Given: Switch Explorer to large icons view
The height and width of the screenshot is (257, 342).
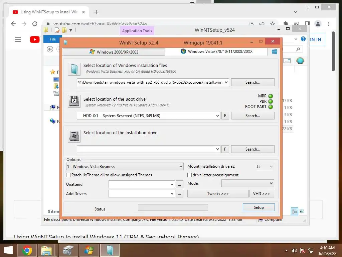Looking at the screenshot, I should (x=302, y=211).
